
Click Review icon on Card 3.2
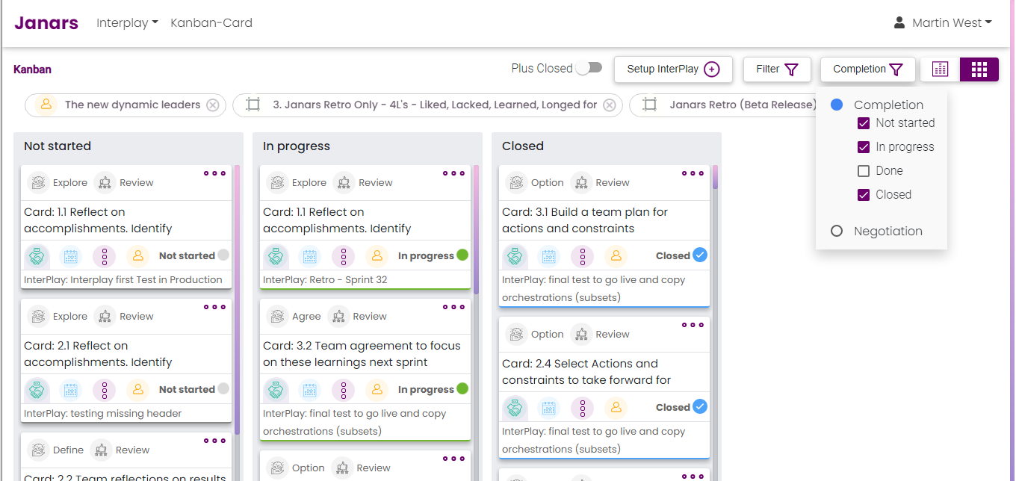coord(338,317)
